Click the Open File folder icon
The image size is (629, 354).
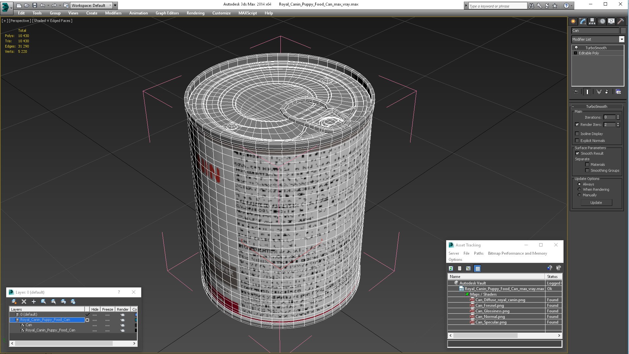click(x=27, y=5)
